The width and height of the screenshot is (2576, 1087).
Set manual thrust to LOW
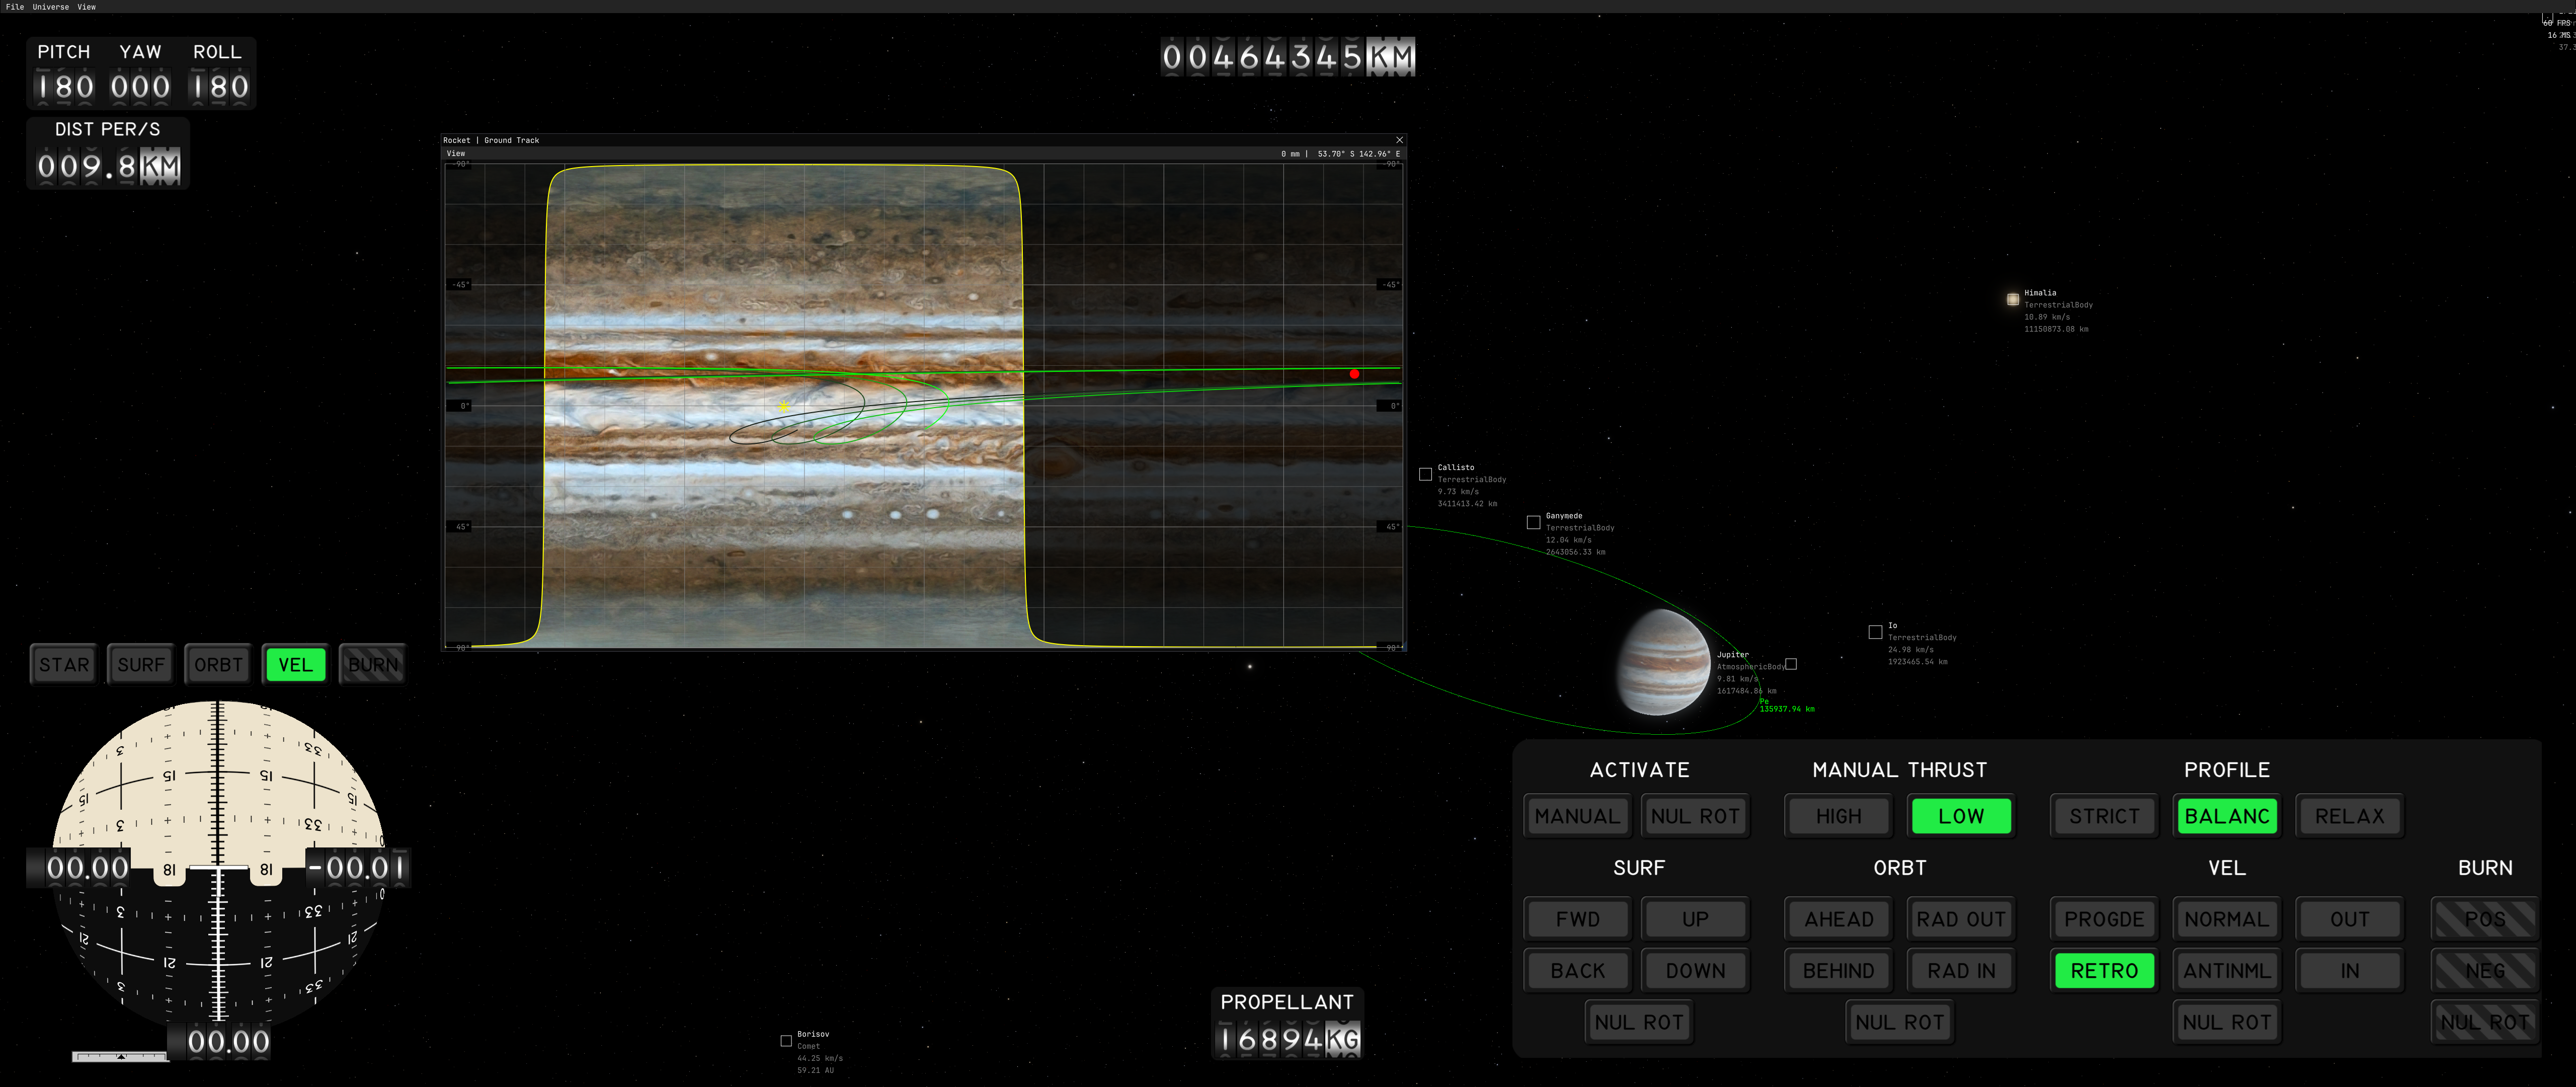pyautogui.click(x=1961, y=816)
